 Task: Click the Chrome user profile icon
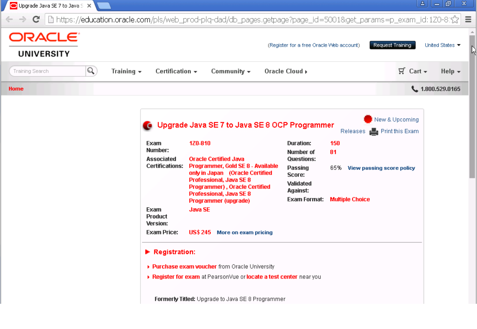coord(422,4)
